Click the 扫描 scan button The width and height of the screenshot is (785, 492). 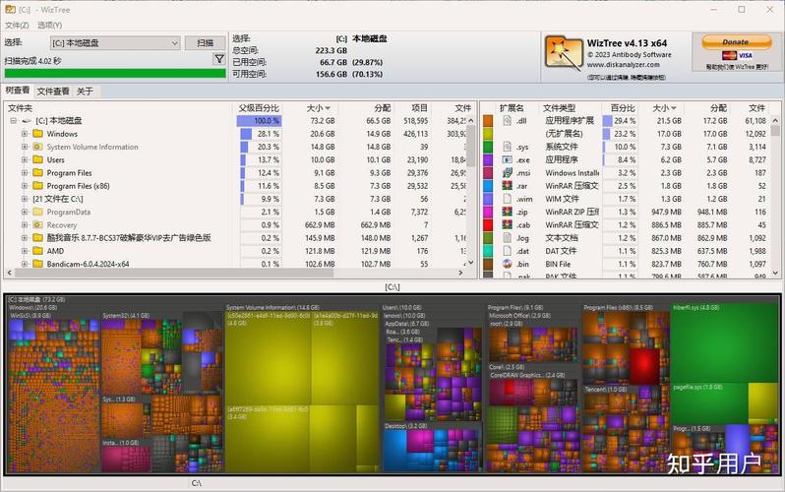205,43
